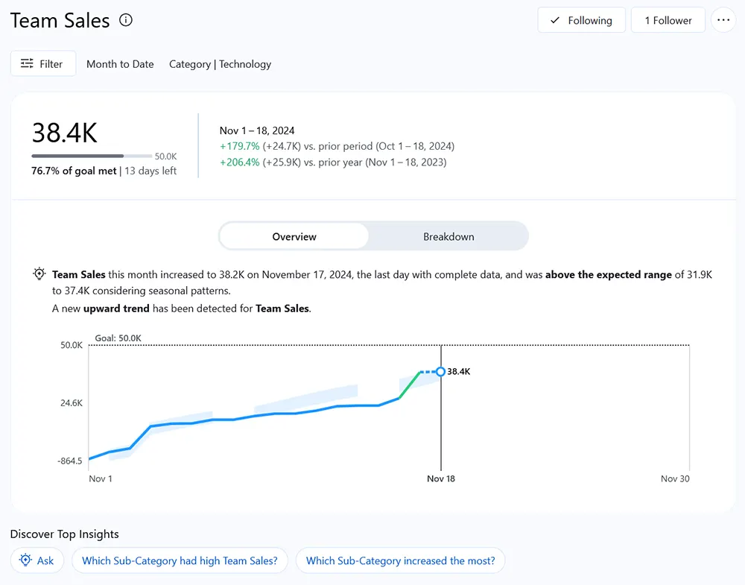The width and height of the screenshot is (745, 585).
Task: Click the Discover Top Insights heading
Action: 65,534
